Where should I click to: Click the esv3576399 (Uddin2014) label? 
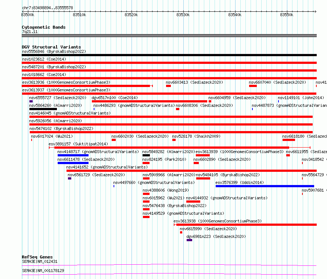[x=240, y=182]
